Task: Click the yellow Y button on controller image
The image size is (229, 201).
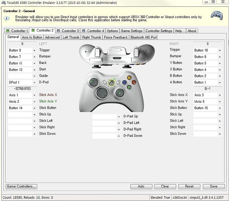Action: click(129, 78)
